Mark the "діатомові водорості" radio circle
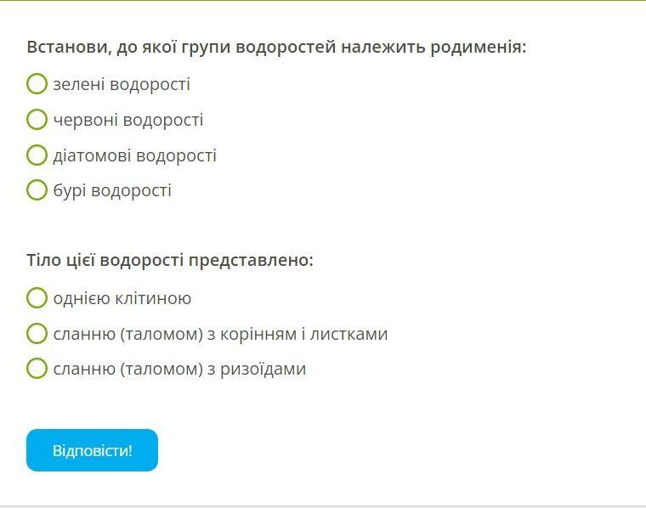Viewport: 646px width, 508px height. coord(37,155)
